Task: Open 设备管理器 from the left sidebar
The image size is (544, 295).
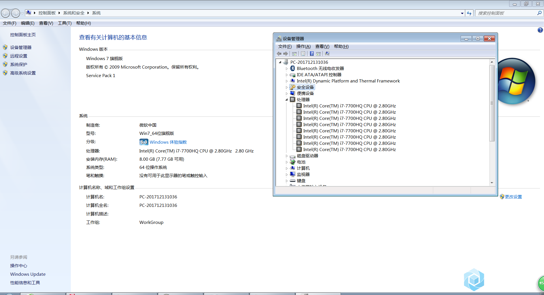Action: pos(21,47)
